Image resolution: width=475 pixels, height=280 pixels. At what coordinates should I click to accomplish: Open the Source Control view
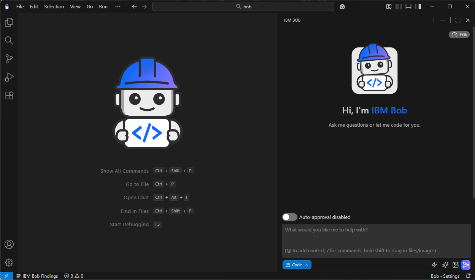tap(9, 59)
